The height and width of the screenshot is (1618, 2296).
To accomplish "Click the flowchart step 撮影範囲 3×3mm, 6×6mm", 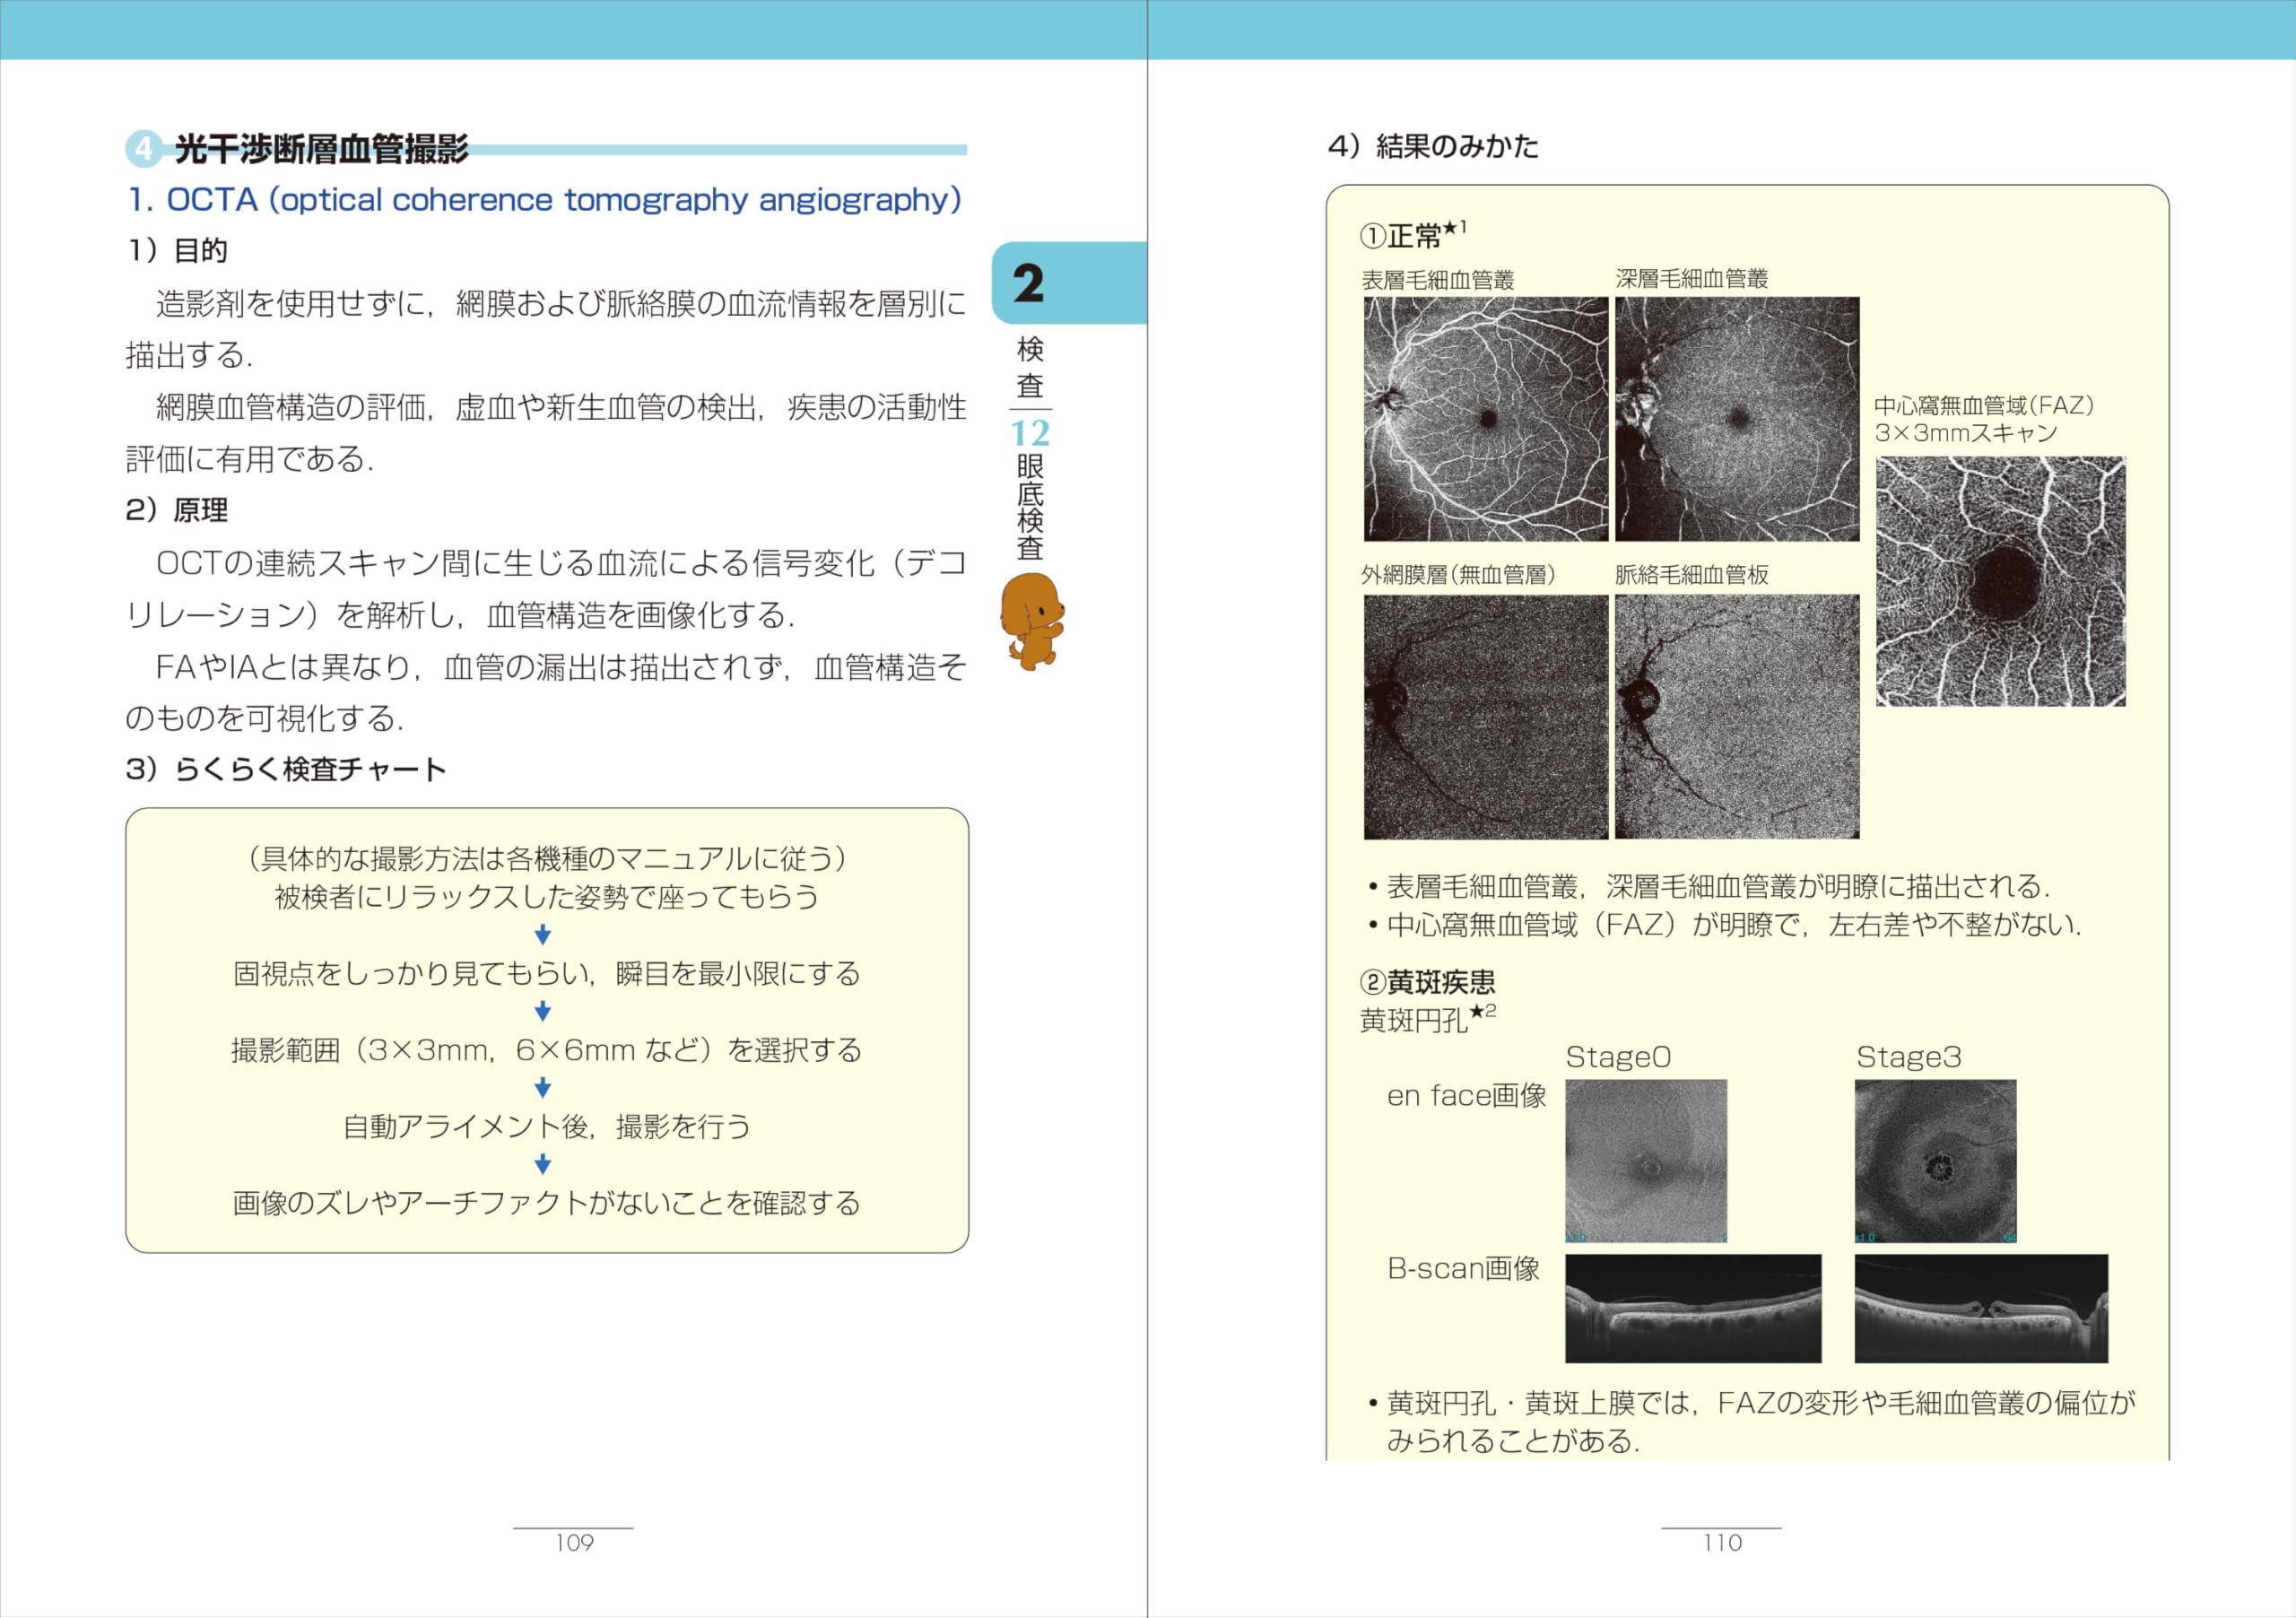I will click(x=547, y=1050).
